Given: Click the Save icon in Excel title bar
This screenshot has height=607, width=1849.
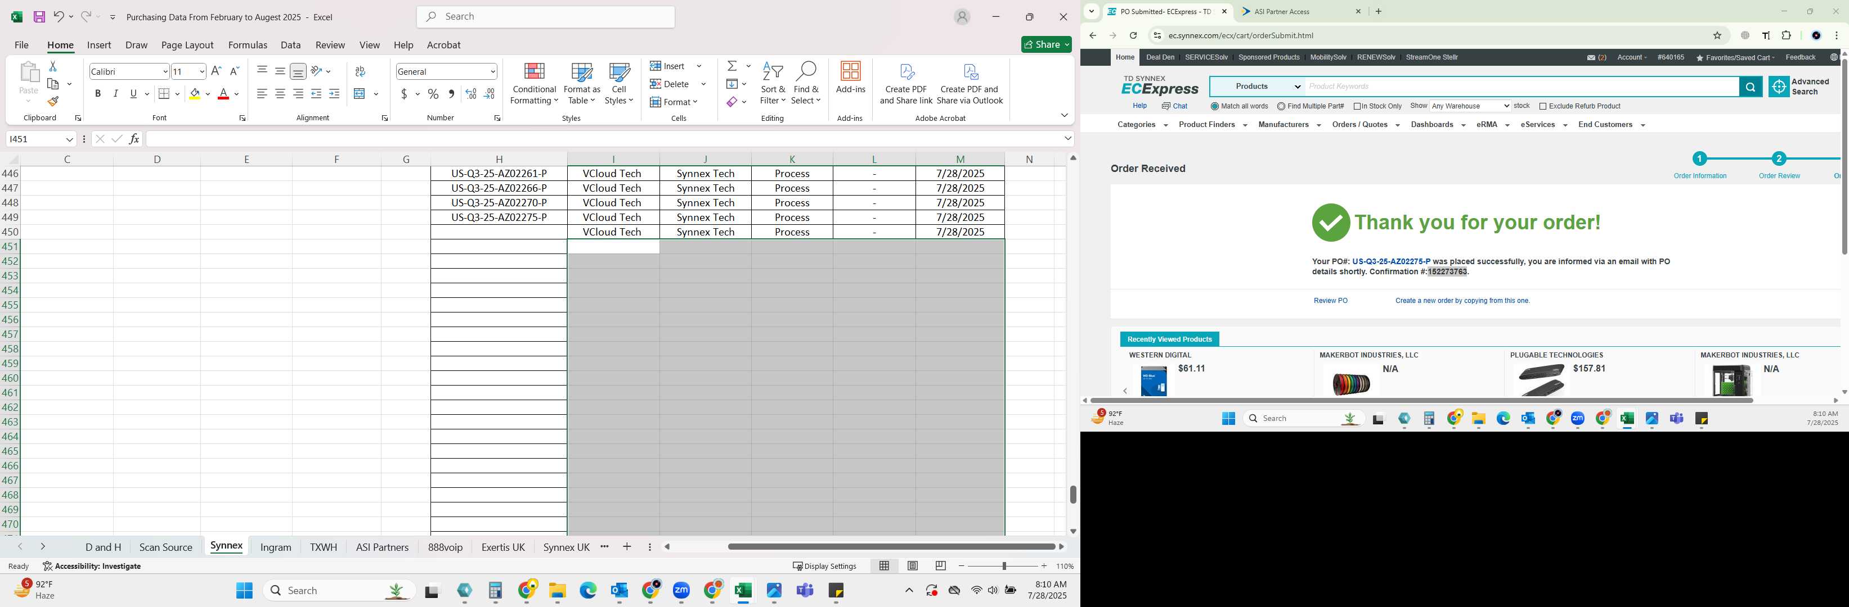Looking at the screenshot, I should coord(39,16).
